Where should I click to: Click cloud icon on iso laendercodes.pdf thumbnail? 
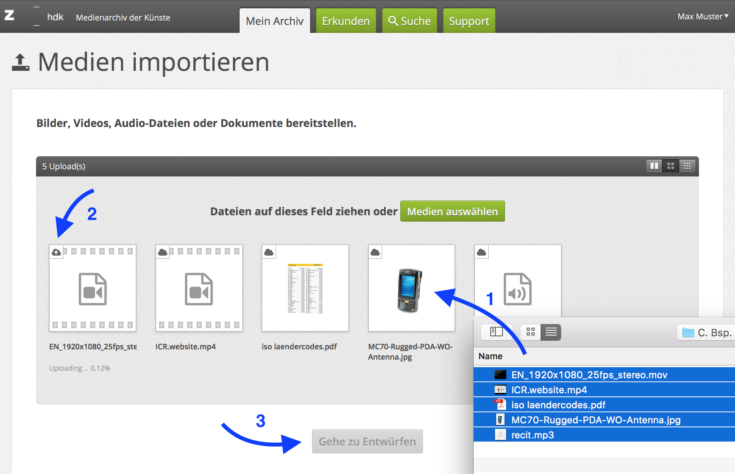click(x=269, y=252)
